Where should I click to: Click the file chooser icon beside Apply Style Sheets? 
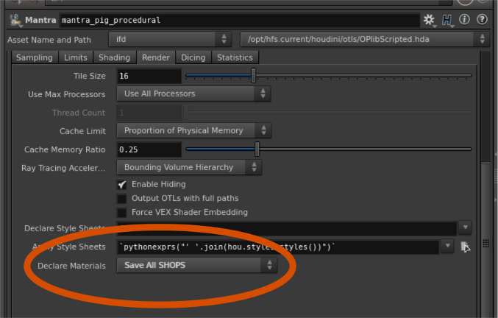tap(466, 247)
